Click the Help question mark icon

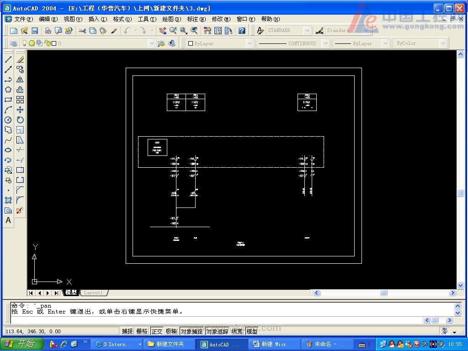pos(242,31)
